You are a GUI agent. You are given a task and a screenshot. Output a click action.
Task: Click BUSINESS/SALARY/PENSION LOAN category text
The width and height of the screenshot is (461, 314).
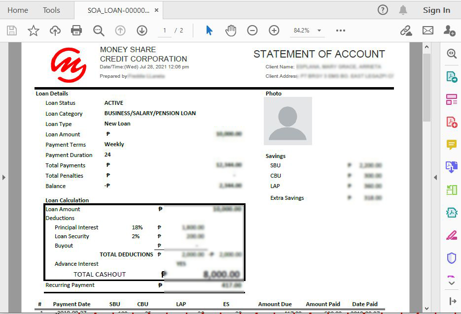click(x=150, y=113)
